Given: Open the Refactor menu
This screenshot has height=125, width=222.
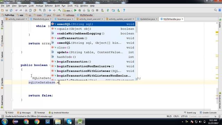Looking at the screenshot, I should [x=49, y=6].
